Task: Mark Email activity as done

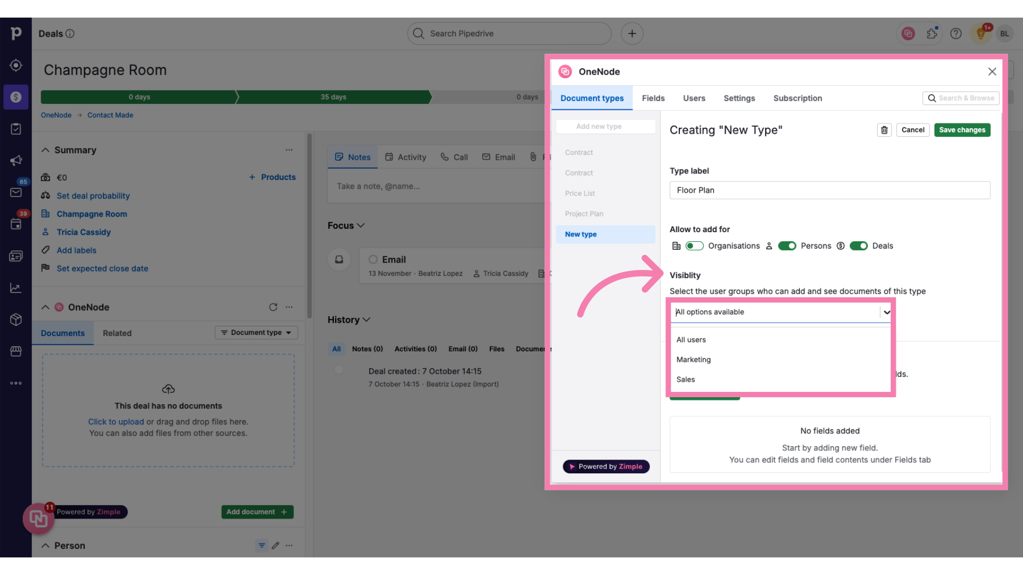Action: (x=374, y=259)
